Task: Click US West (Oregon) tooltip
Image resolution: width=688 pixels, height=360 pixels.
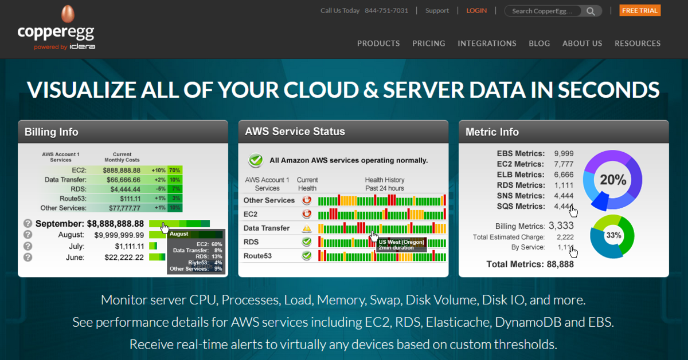Action: pos(401,244)
